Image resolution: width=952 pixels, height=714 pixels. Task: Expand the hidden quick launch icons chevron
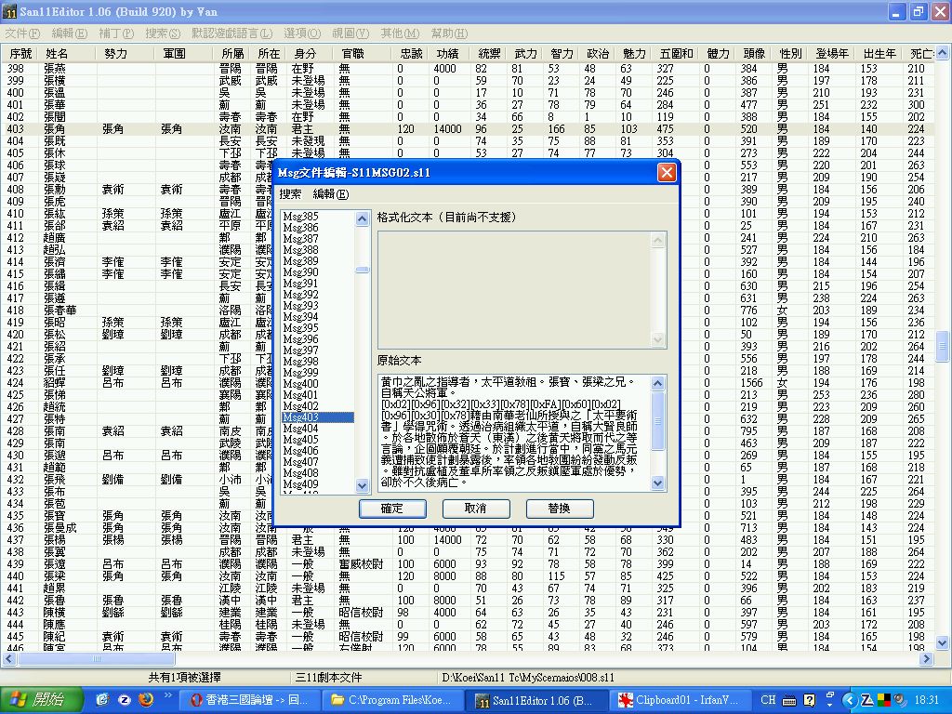[x=169, y=695]
